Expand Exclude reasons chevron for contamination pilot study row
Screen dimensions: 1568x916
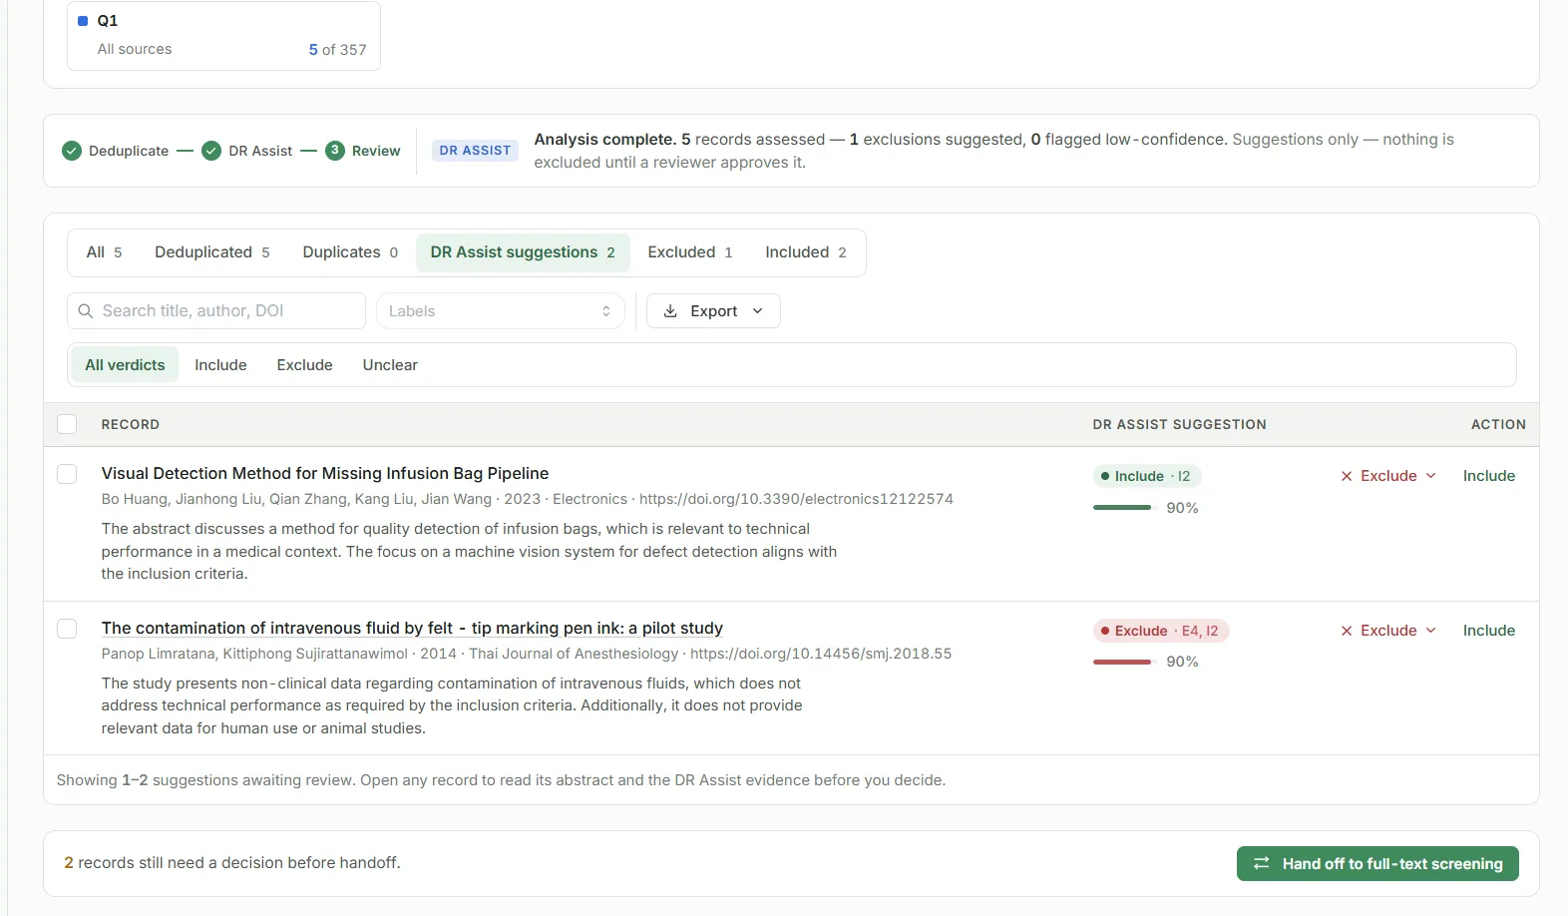(x=1430, y=631)
